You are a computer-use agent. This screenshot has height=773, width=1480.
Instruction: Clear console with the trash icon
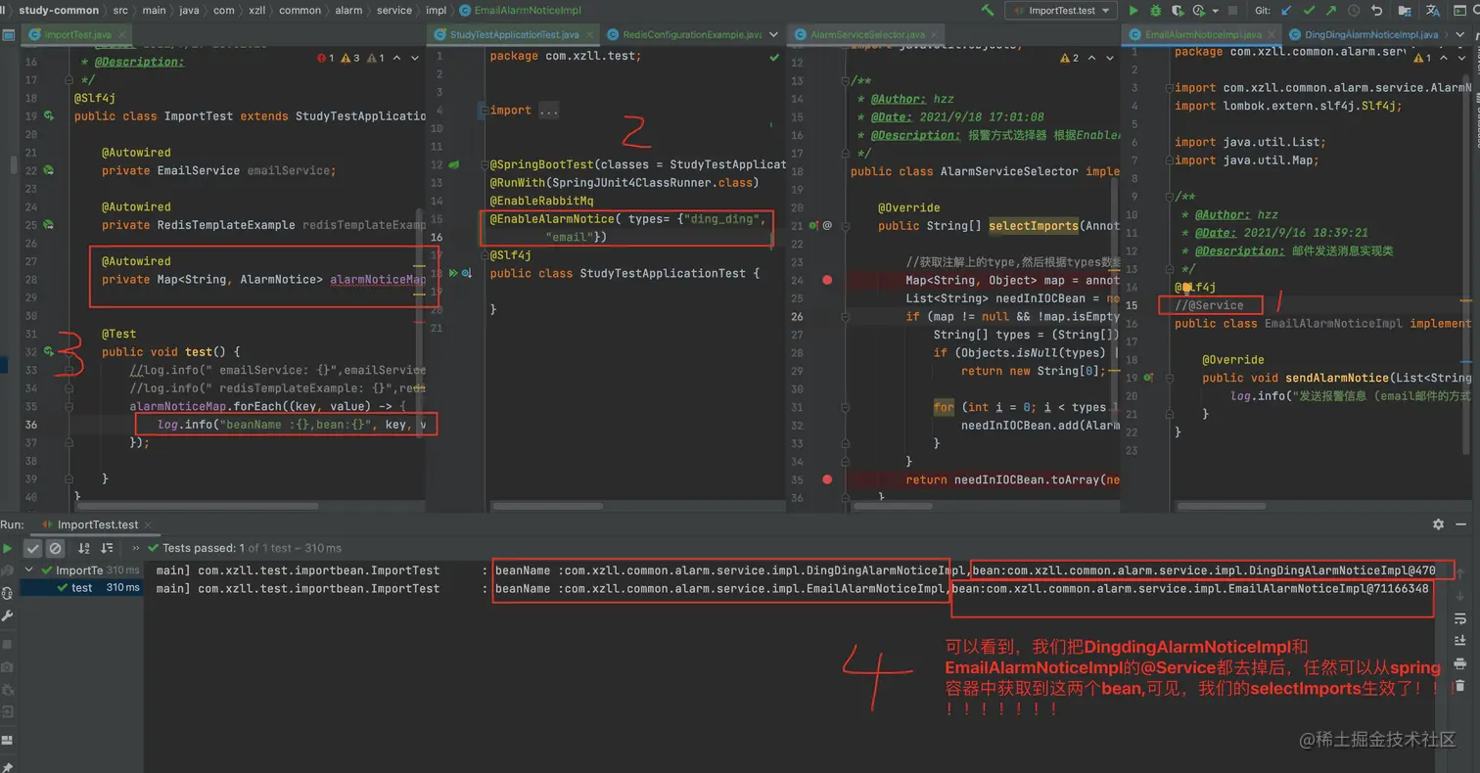(1460, 686)
